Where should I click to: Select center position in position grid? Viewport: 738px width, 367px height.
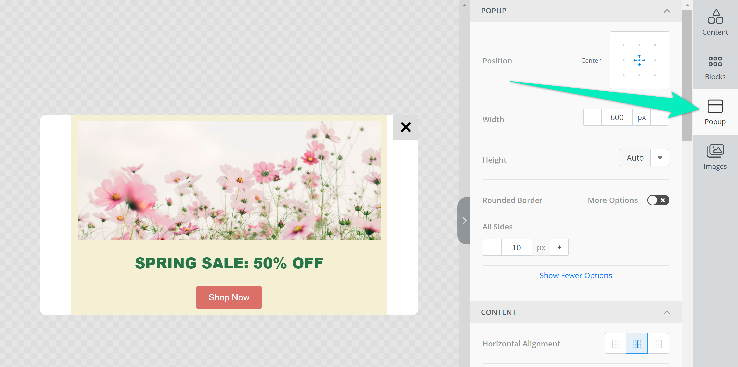(x=639, y=60)
